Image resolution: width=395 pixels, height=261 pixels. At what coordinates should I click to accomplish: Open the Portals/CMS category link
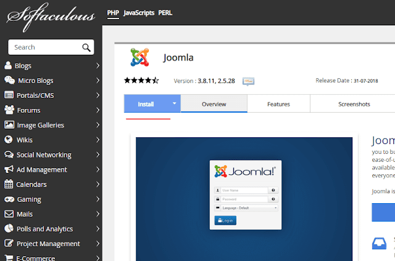35,95
